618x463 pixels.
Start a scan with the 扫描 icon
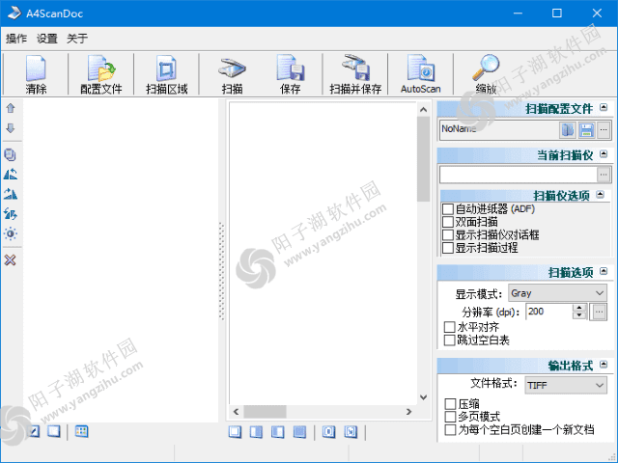click(232, 74)
